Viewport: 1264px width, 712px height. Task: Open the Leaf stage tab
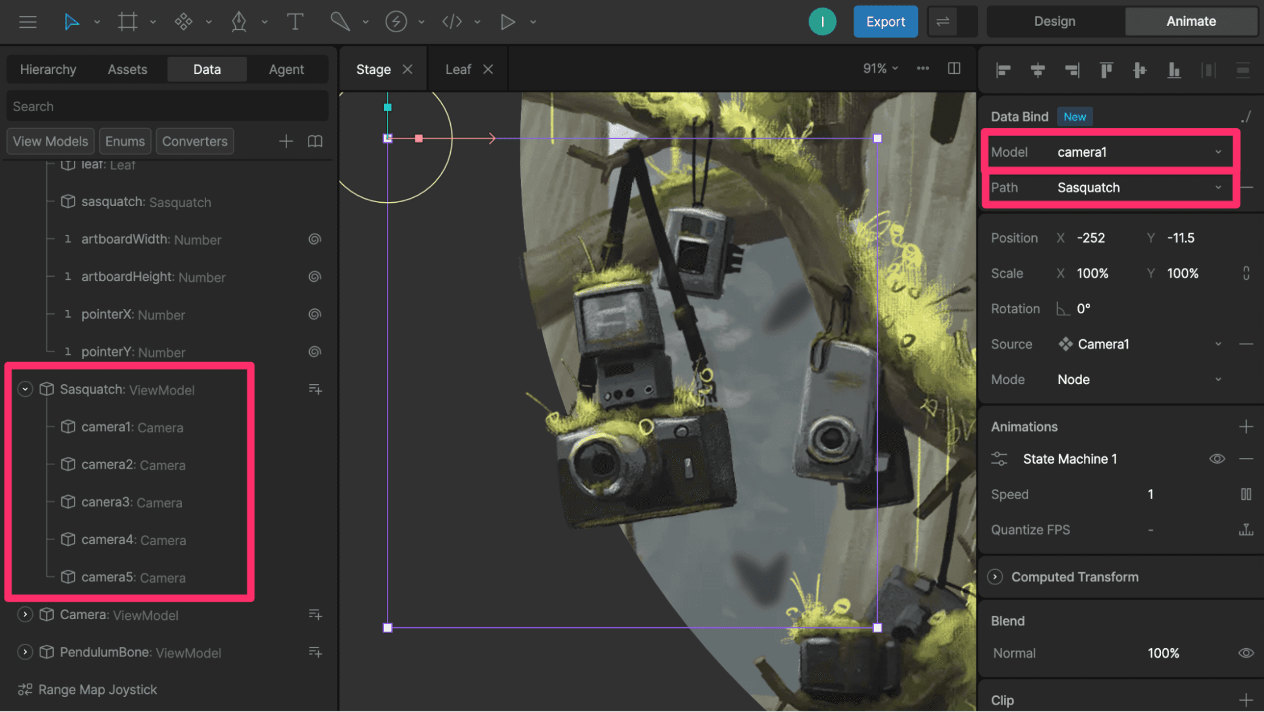[x=458, y=69]
